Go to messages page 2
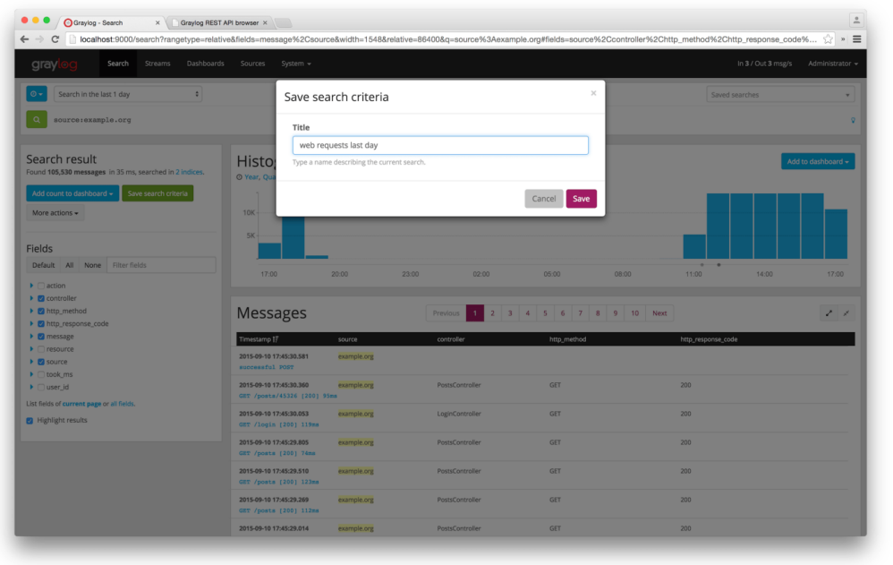Viewport: 893px width, 565px height. coord(493,313)
